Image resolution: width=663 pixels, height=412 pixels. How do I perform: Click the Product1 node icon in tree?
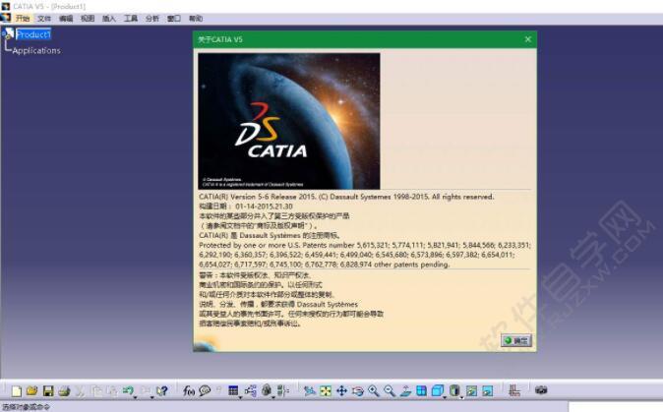click(x=9, y=33)
